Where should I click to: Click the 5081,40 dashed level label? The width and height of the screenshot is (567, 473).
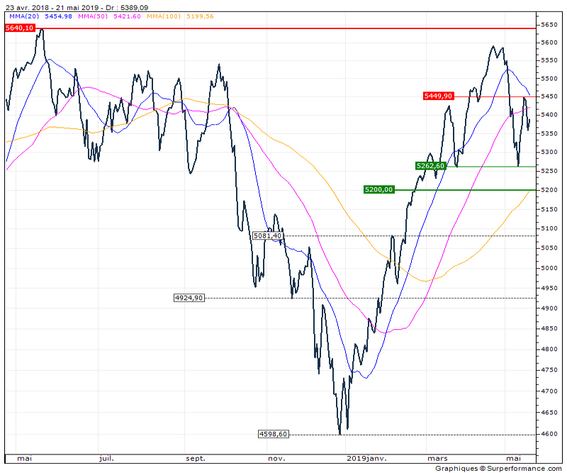tap(267, 236)
